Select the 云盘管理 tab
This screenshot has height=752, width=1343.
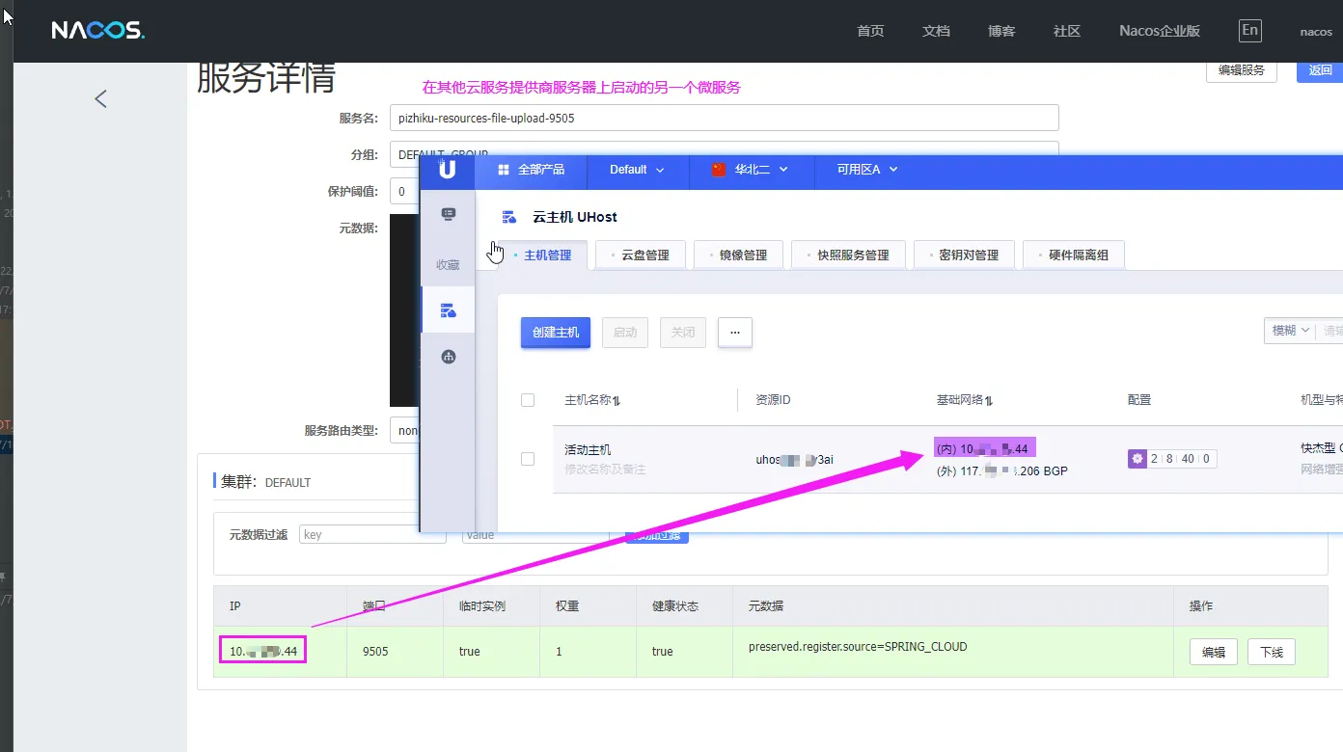(641, 255)
